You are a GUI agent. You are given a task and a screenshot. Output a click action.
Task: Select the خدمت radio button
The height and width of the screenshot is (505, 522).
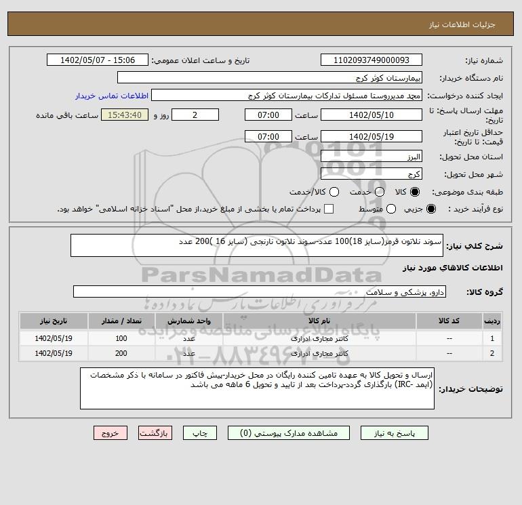pos(380,192)
